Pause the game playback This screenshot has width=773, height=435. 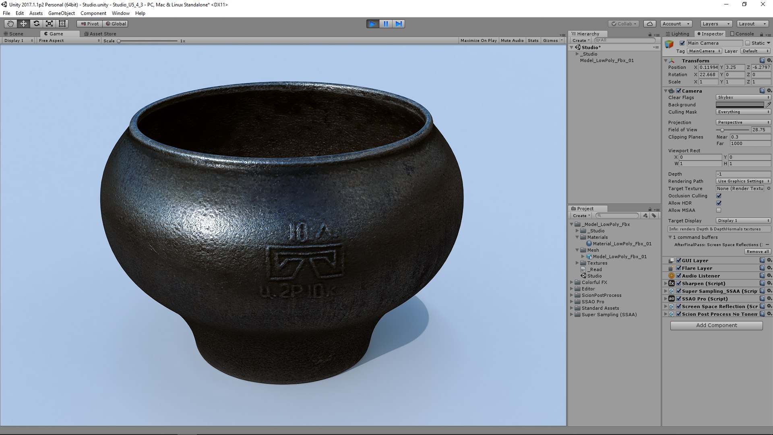386,24
